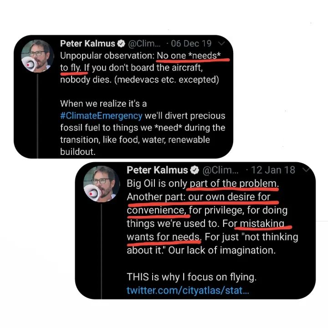The height and width of the screenshot is (328, 328).
Task: Open the profile picture on the Dec 2019 tweet
Action: pos(37,56)
